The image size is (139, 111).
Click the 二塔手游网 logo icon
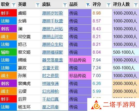click(96, 105)
